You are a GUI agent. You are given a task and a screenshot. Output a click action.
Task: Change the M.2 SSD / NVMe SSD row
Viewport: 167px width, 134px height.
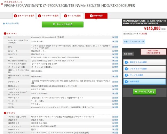(x=115, y=61)
